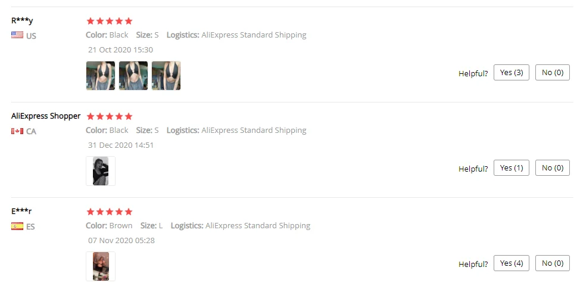Screen dimensions: 580x292
Task: Click E***r's five-star rating
Action: (110, 212)
